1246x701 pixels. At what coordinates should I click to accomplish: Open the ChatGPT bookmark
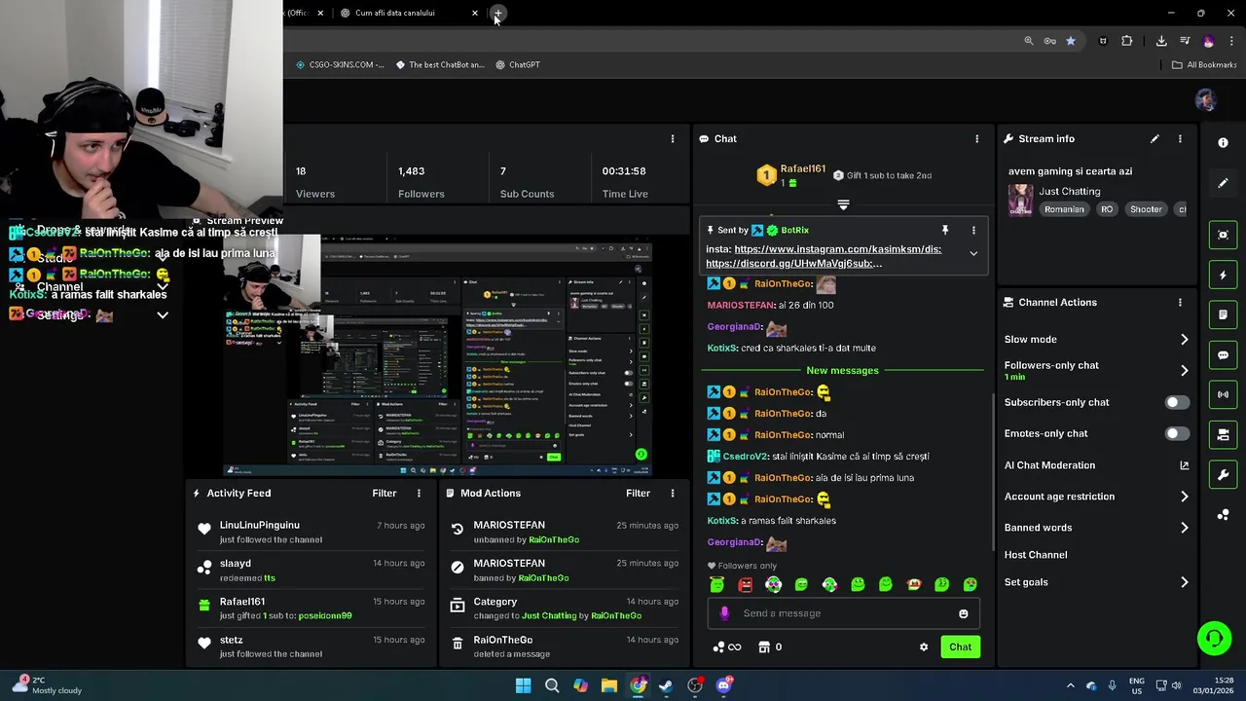coord(517,65)
